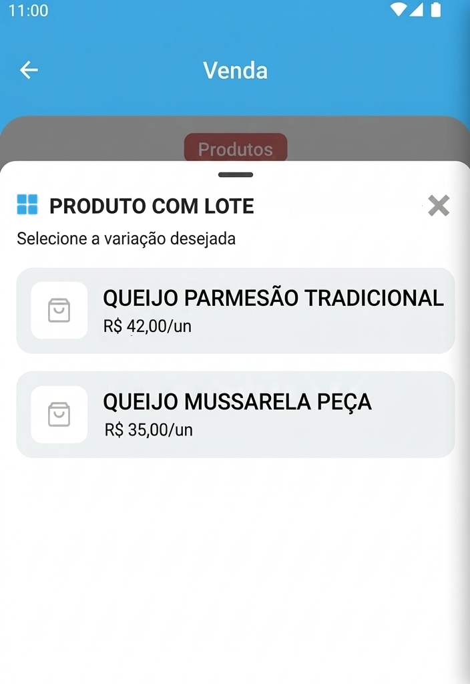Tap the cellular signal icon in status bar
470x684 pixels.
(x=417, y=10)
